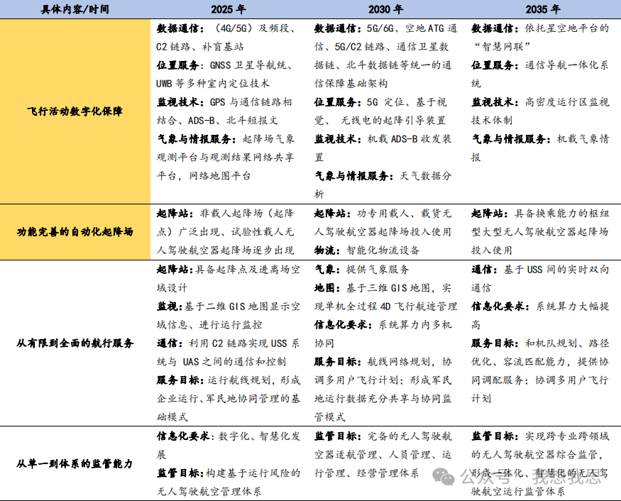The height and width of the screenshot is (501, 621).
Task: Click the line "起降站: 非载人起降场 (起降"
Action: pos(226,214)
